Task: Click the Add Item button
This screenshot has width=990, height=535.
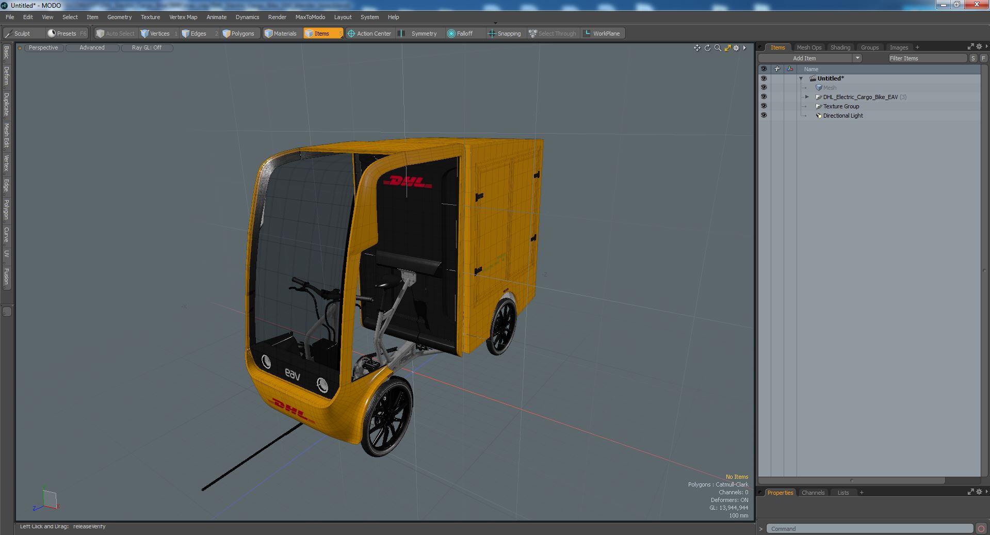Action: [804, 58]
